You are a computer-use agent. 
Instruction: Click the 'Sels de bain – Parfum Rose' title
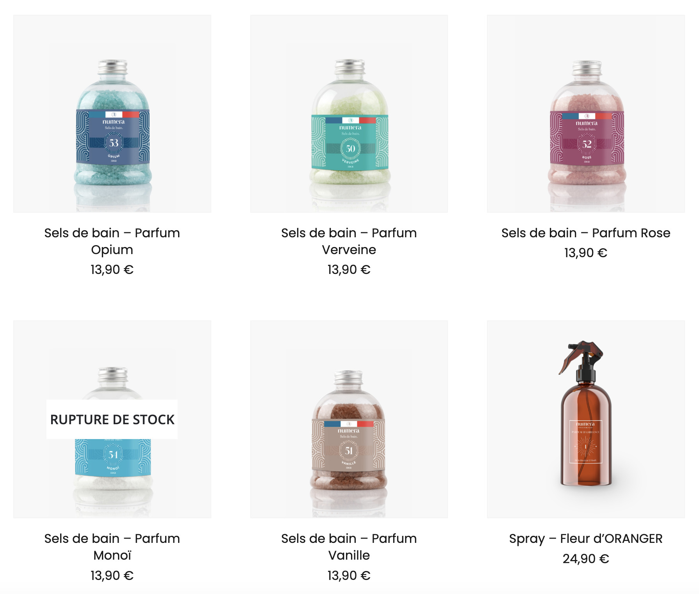(x=586, y=233)
